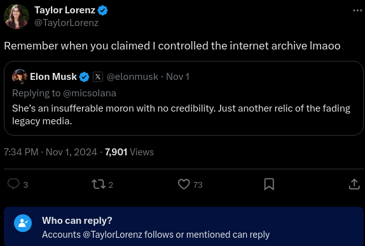The width and height of the screenshot is (365, 246).
Task: Click the reply speech bubble icon
Action: 13,184
